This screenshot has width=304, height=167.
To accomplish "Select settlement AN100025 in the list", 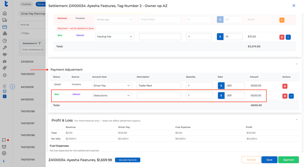I will 27,99.
